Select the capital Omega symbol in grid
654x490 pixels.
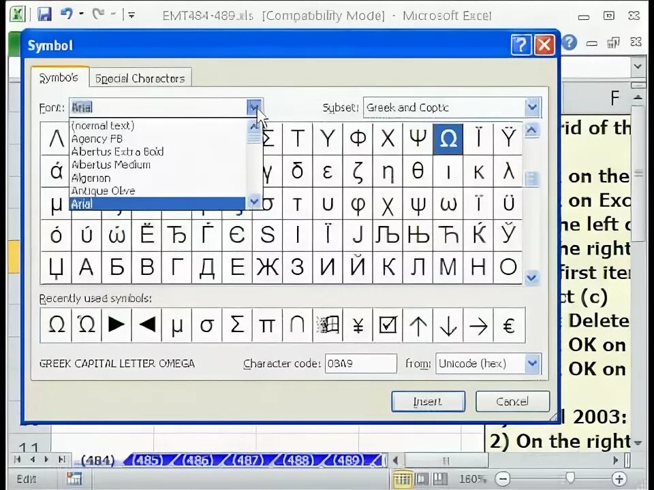[448, 139]
